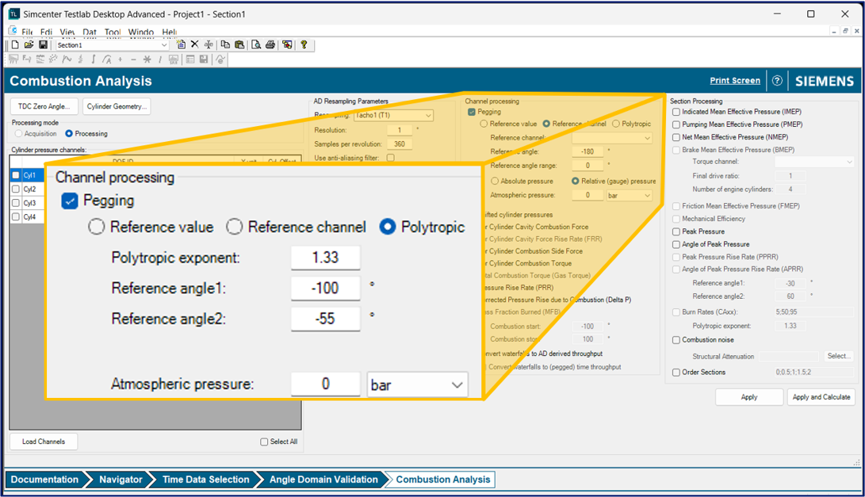
Task: Click the Print Screen link
Action: tap(735, 81)
